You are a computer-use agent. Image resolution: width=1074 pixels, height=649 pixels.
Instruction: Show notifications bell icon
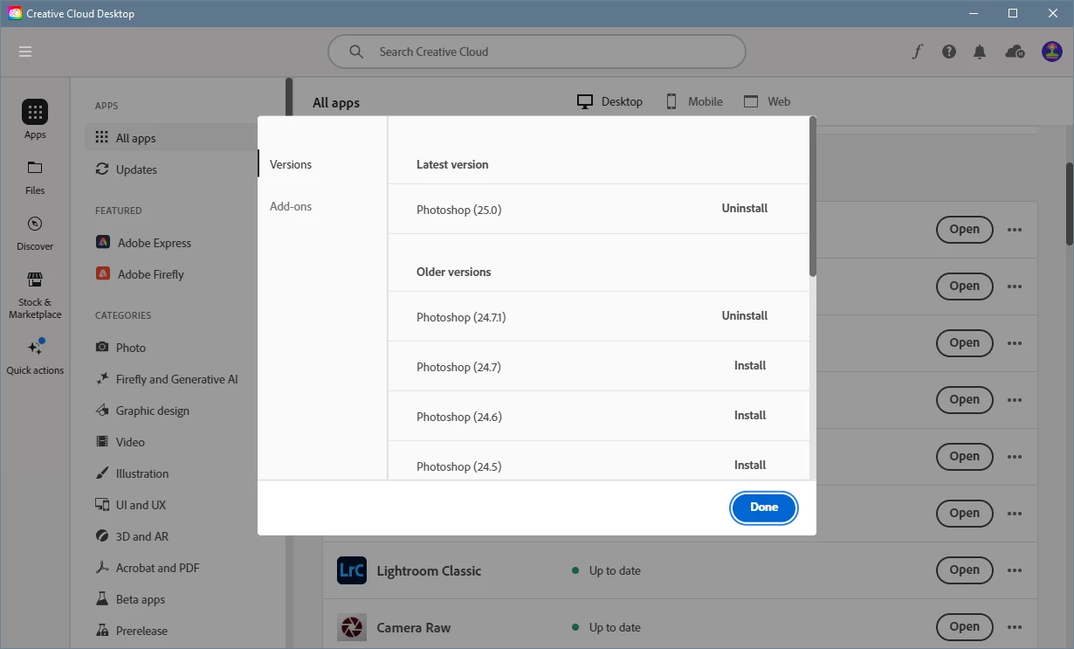(980, 52)
